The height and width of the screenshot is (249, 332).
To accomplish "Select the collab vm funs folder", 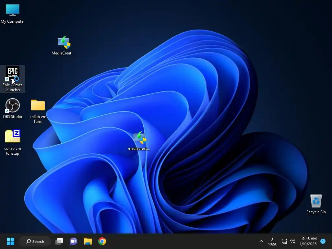I will (x=38, y=111).
